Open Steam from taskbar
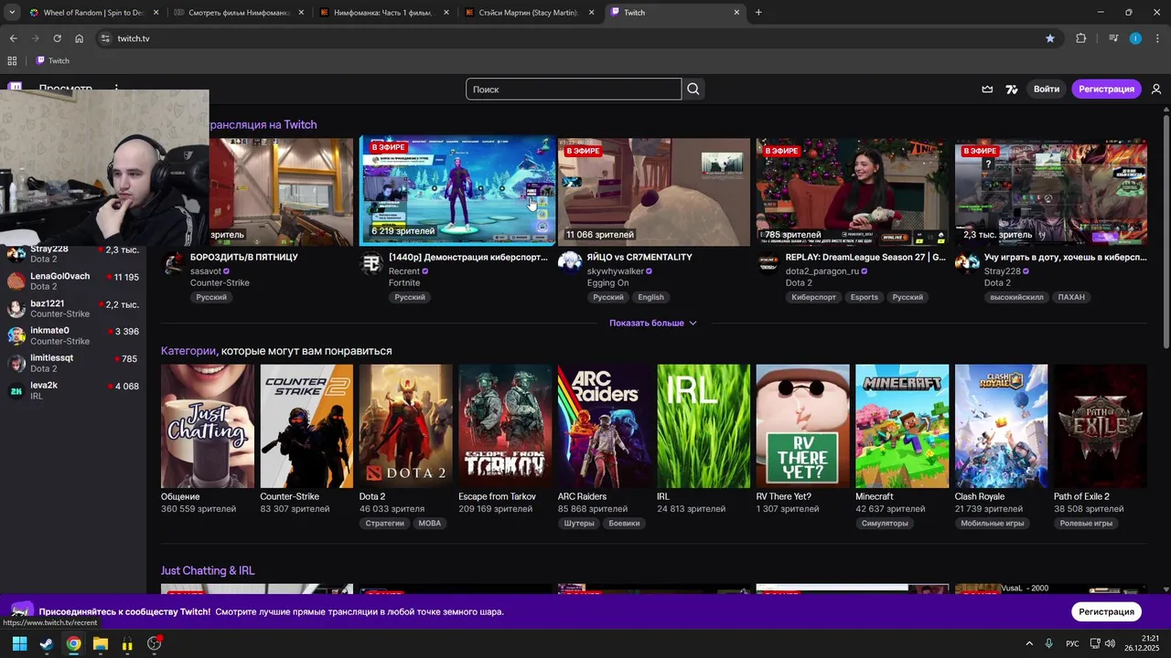The image size is (1171, 658). pyautogui.click(x=47, y=643)
